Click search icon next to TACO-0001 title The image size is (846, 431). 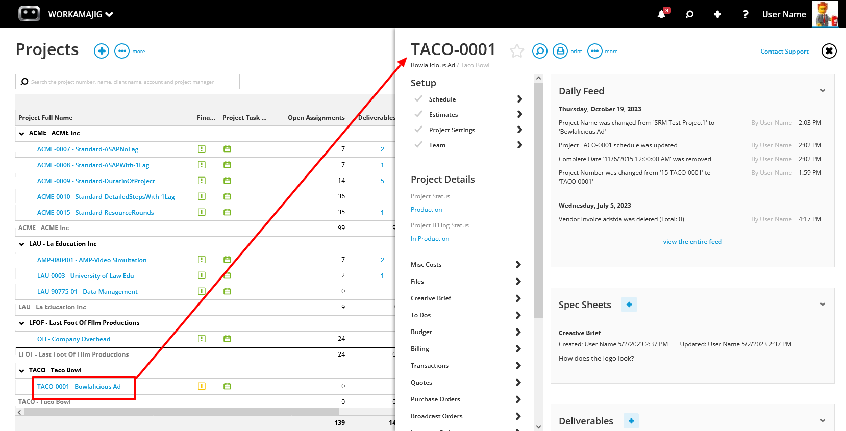540,51
